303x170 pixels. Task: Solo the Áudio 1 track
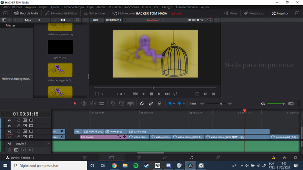23,150
